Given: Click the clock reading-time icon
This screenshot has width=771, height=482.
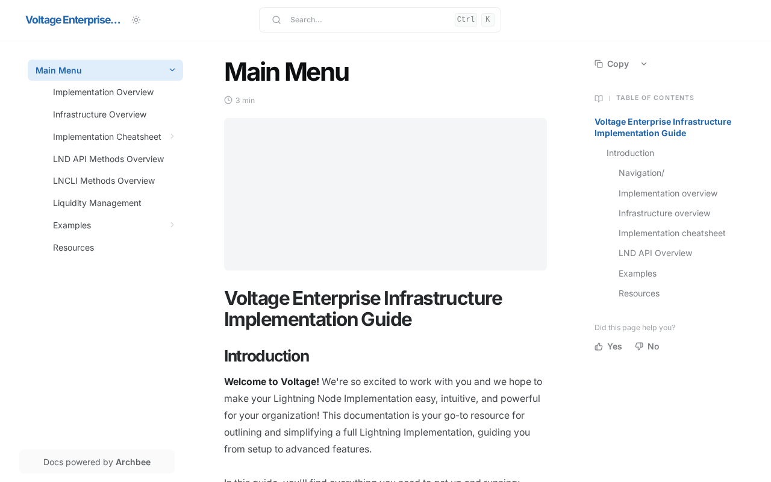Looking at the screenshot, I should coord(228,100).
